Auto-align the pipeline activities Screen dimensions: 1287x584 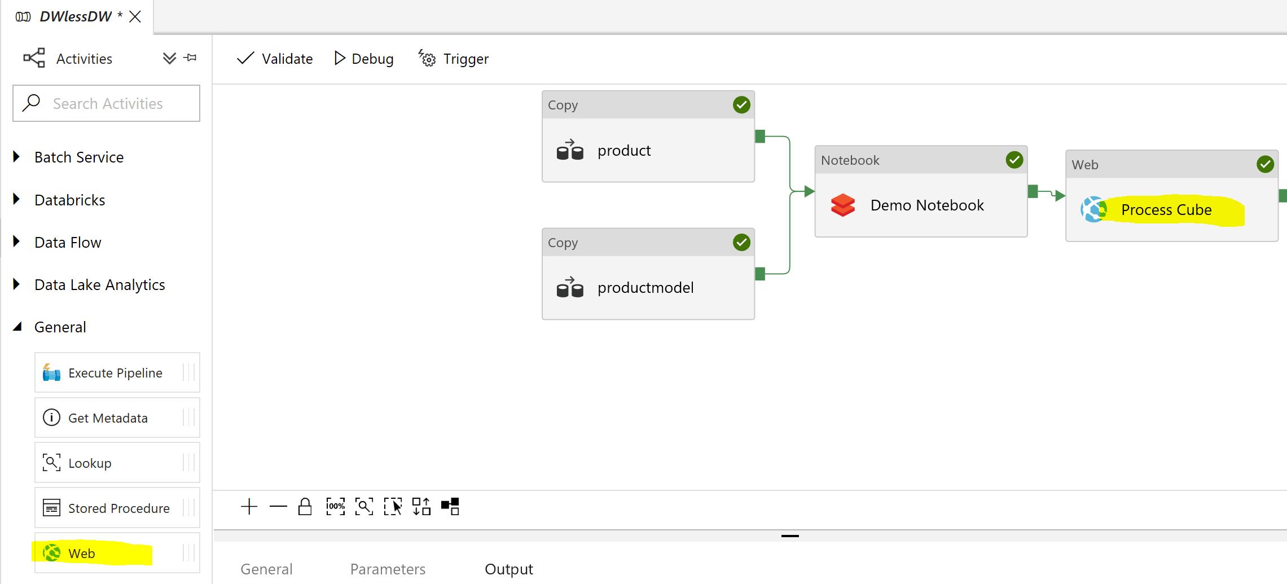(421, 507)
